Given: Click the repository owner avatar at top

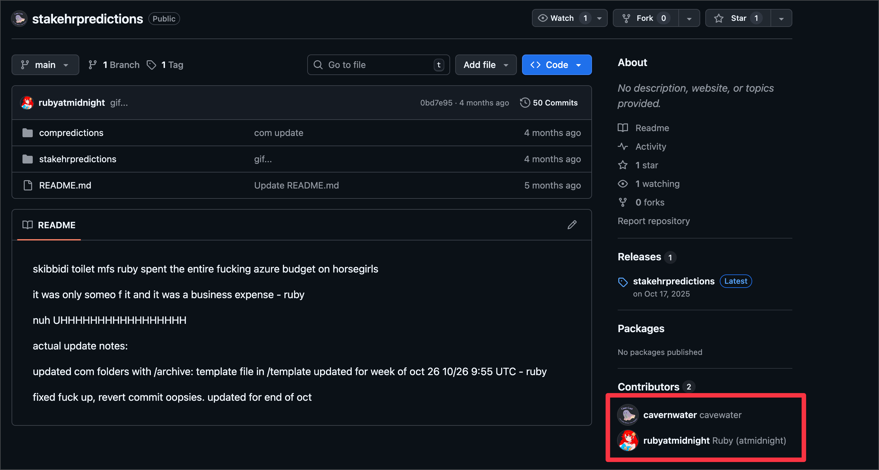Looking at the screenshot, I should click(19, 19).
